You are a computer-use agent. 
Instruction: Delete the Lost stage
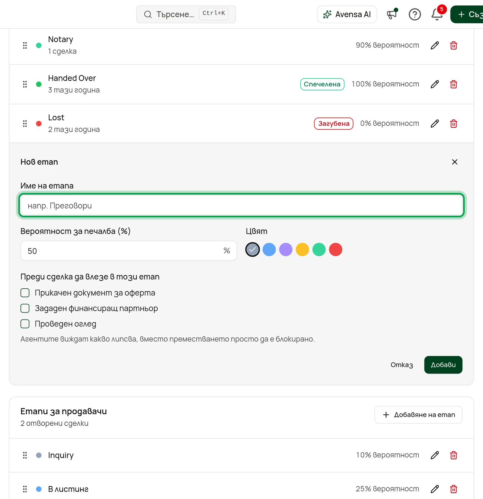453,123
